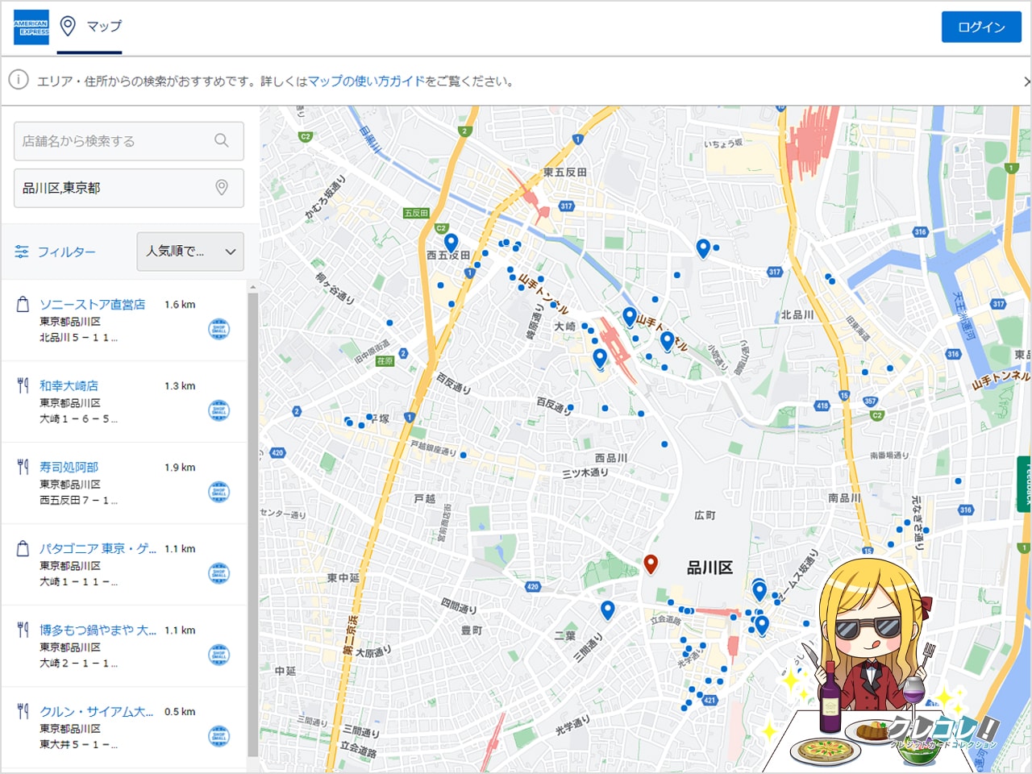
Task: Click Shop Small badge for パタゴニア 東京
Action: point(218,573)
